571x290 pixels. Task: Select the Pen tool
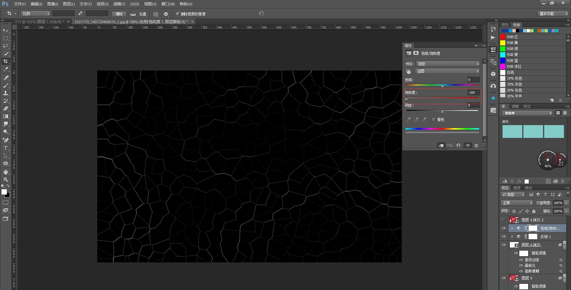coord(6,140)
